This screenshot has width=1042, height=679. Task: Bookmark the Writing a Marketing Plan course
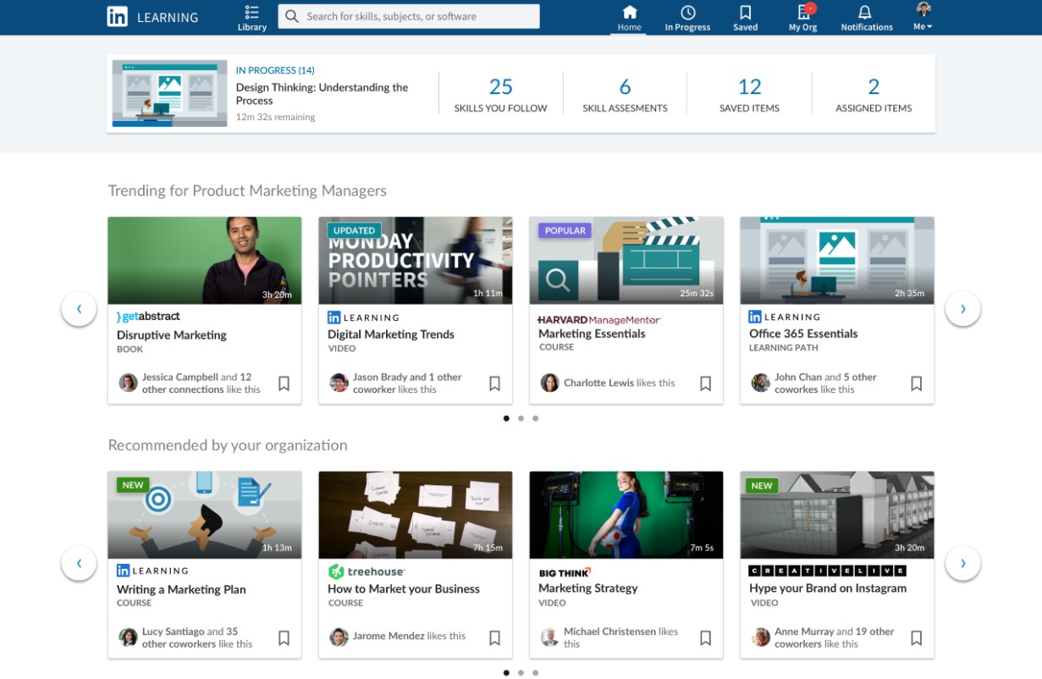click(284, 638)
